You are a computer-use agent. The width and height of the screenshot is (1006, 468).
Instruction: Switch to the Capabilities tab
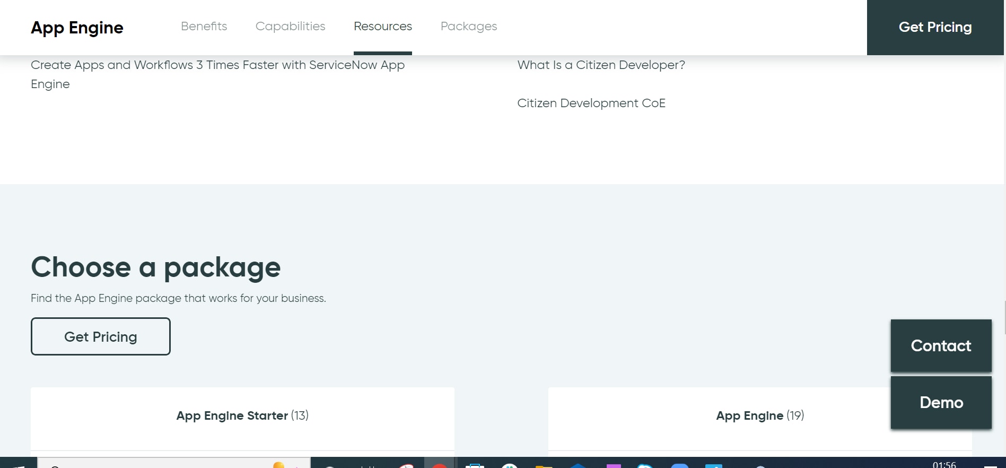pyautogui.click(x=290, y=27)
